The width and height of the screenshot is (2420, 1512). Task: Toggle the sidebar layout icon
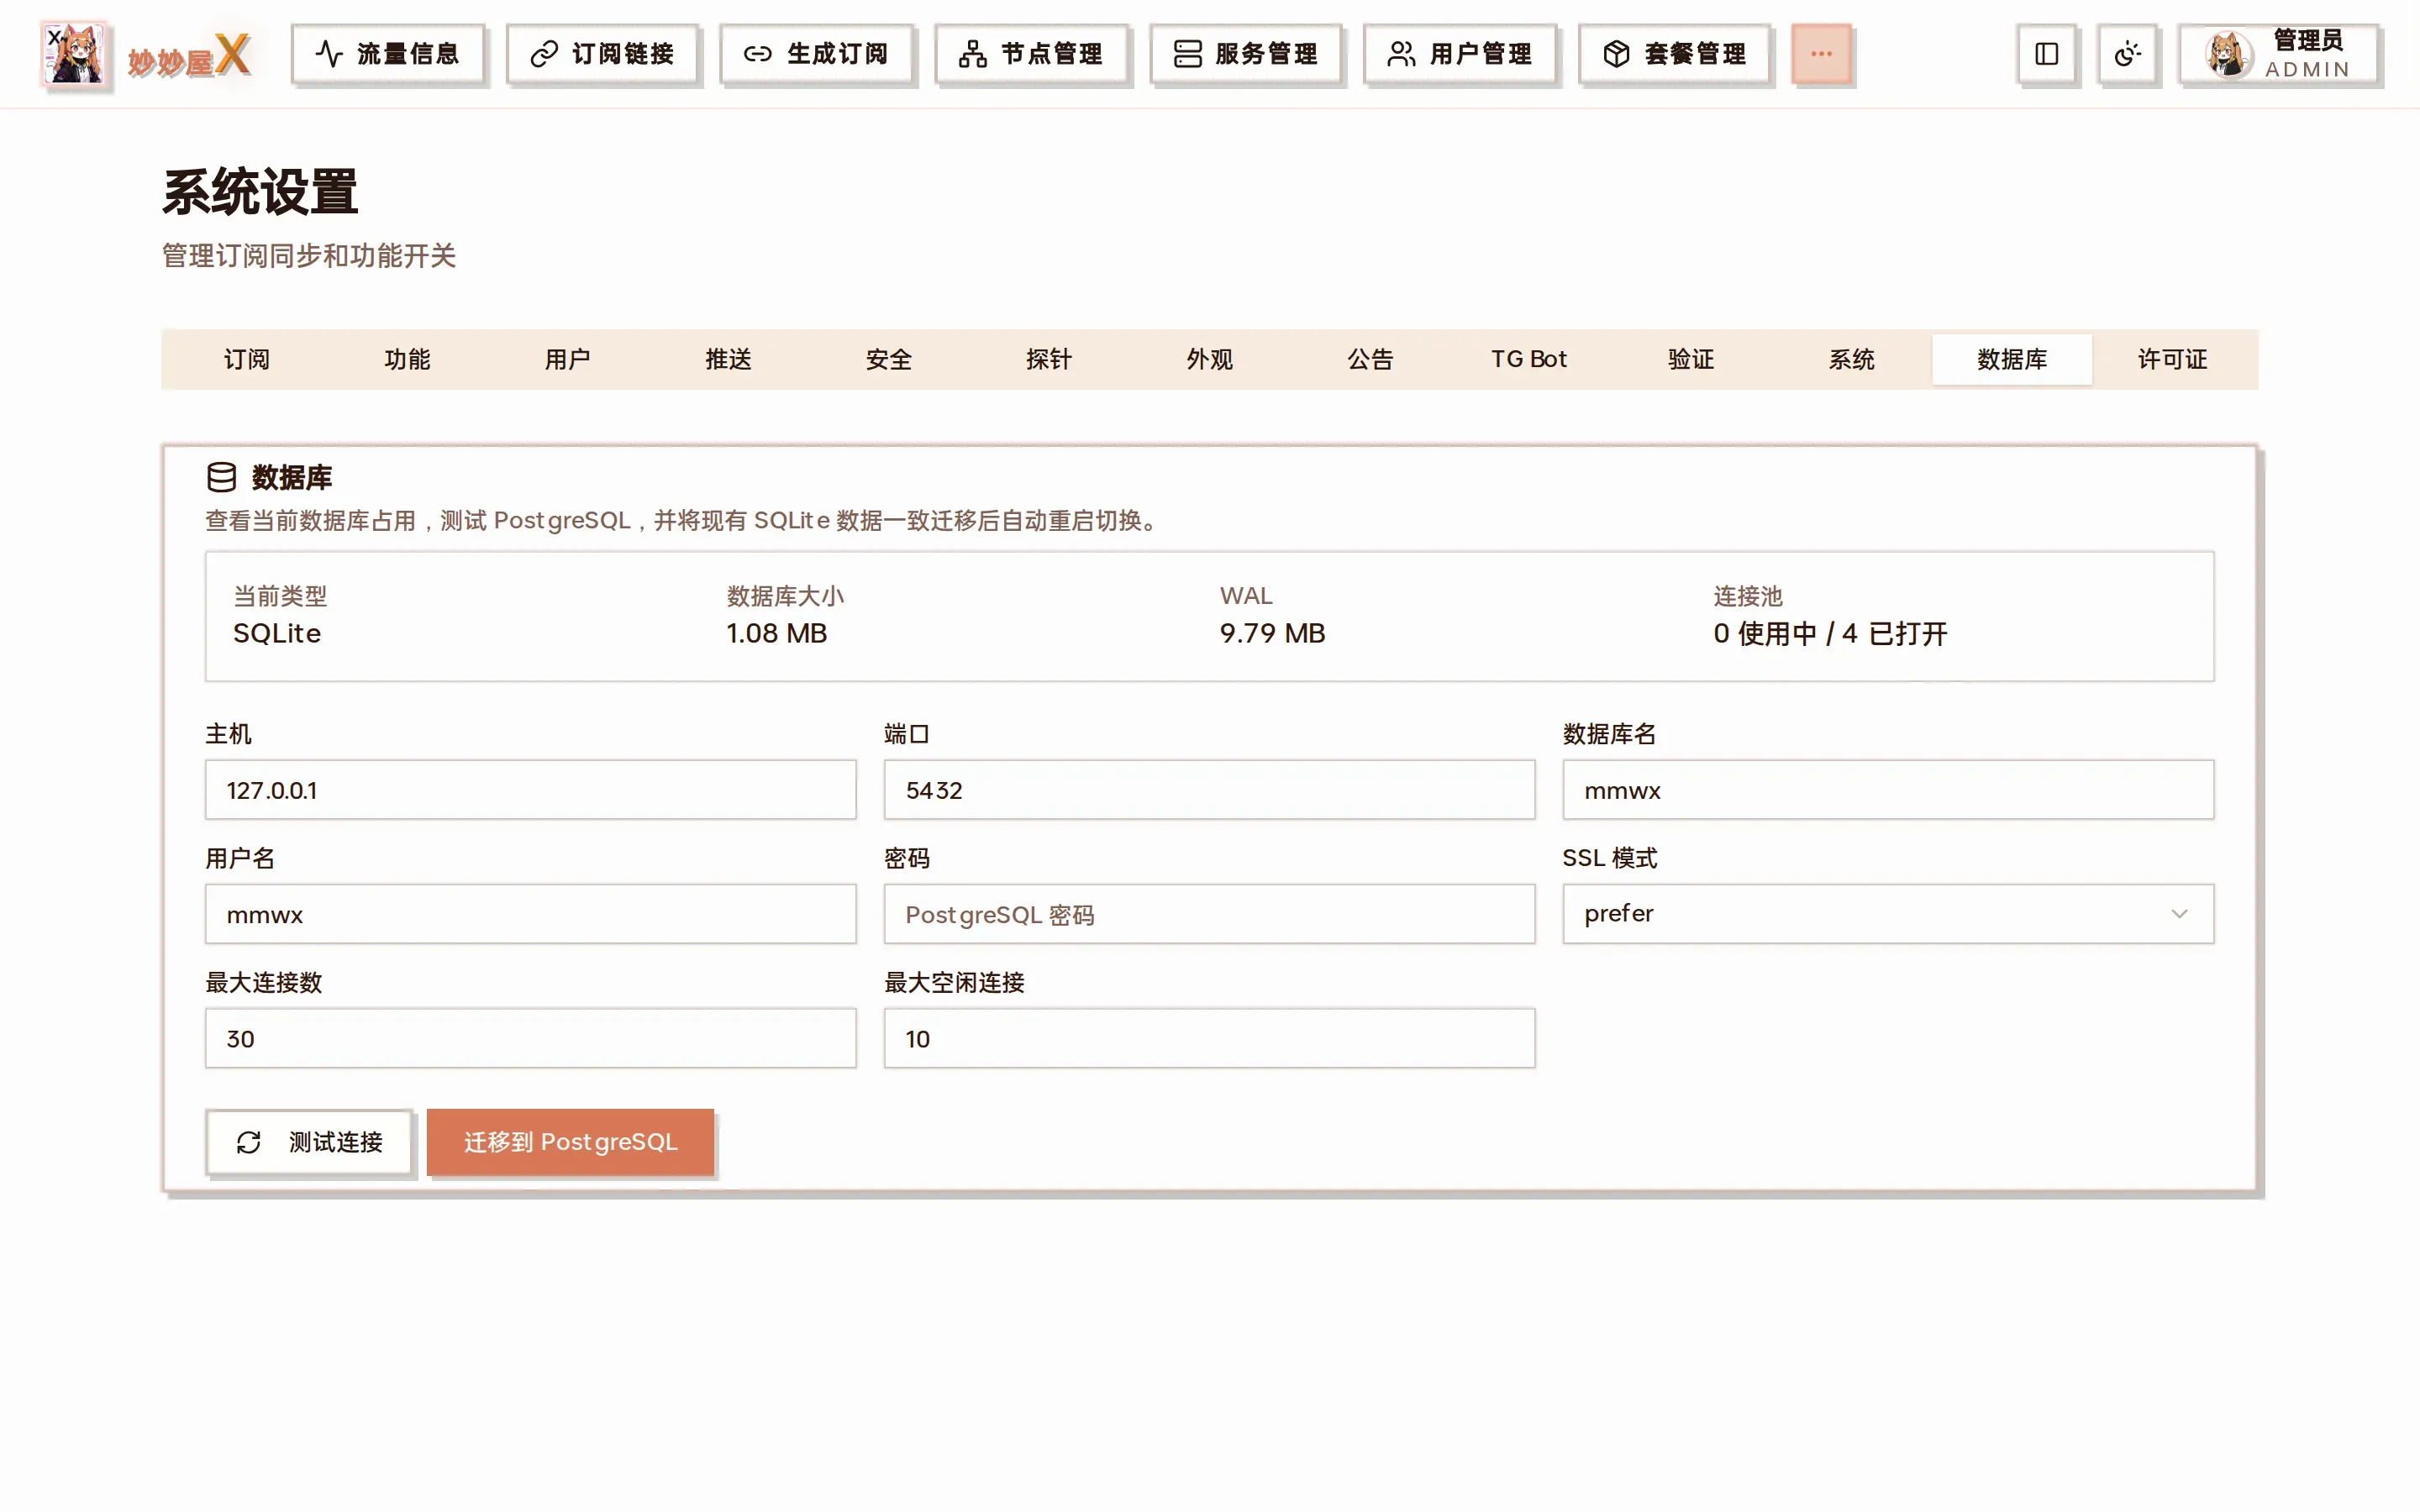click(x=2046, y=54)
